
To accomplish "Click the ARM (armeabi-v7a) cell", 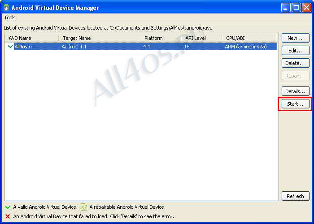I will 246,47.
